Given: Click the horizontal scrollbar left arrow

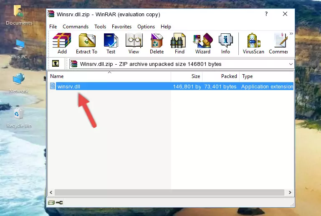Looking at the screenshot, I should tap(51, 192).
